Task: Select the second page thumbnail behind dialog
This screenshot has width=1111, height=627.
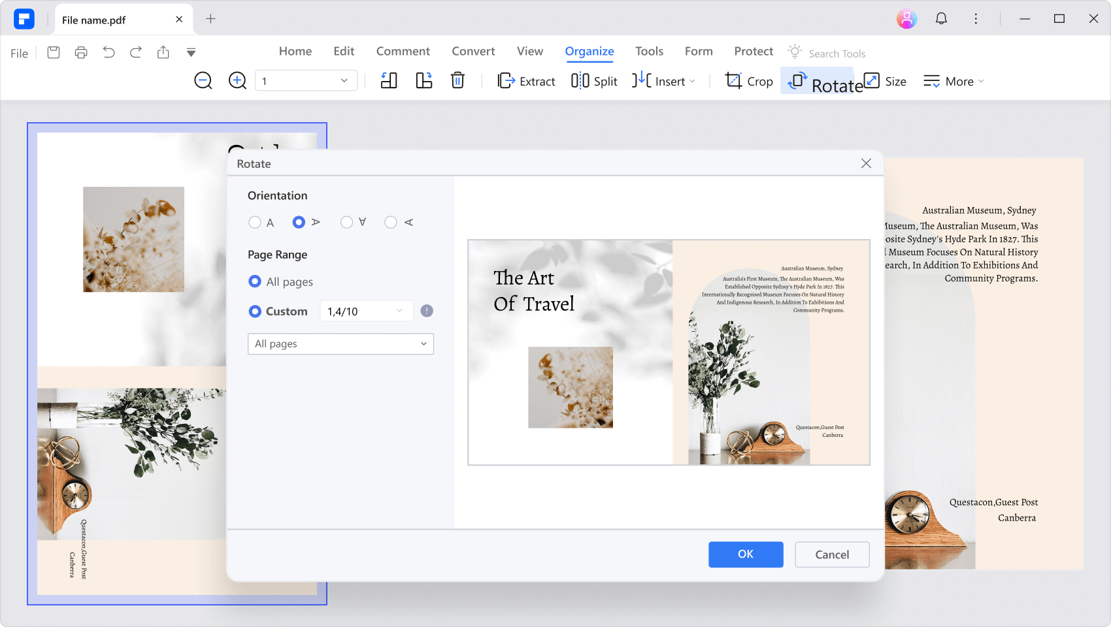Action: point(984,364)
